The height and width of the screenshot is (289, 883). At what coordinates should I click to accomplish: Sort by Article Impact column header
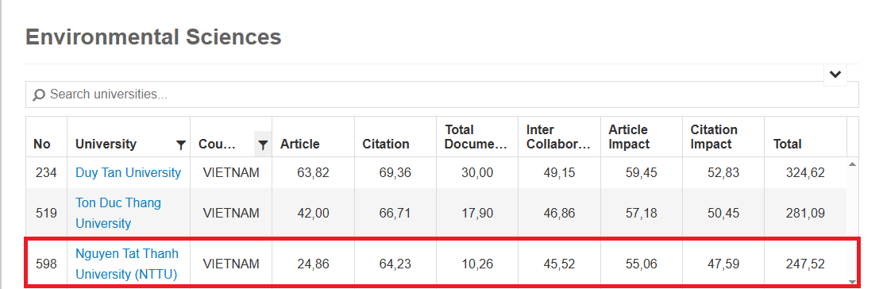629,137
